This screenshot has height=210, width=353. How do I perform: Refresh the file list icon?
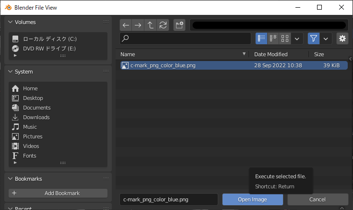click(x=163, y=25)
